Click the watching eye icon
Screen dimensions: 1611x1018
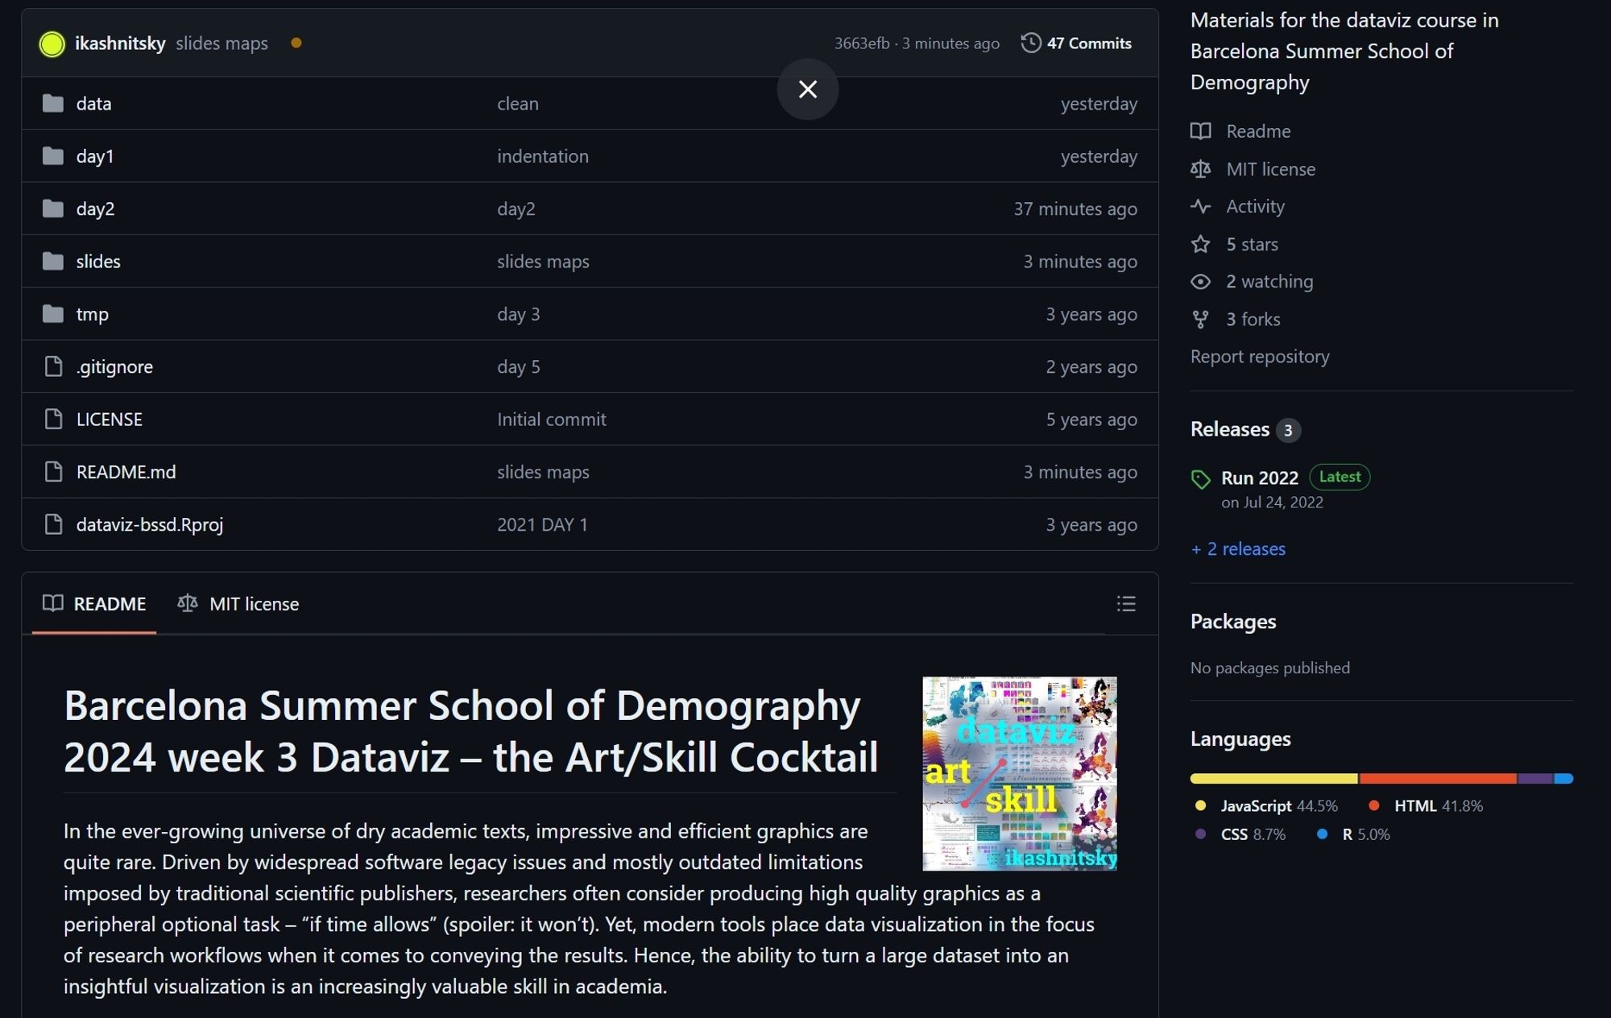pos(1200,281)
